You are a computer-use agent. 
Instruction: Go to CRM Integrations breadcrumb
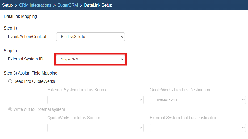click(x=35, y=5)
